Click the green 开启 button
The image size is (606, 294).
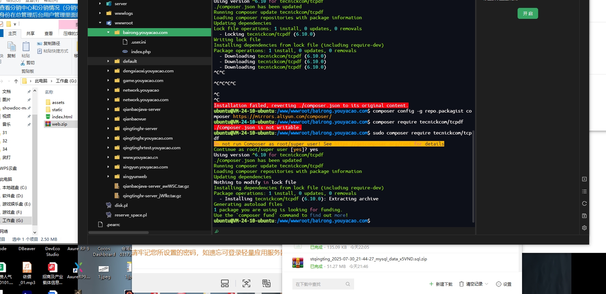tap(528, 13)
